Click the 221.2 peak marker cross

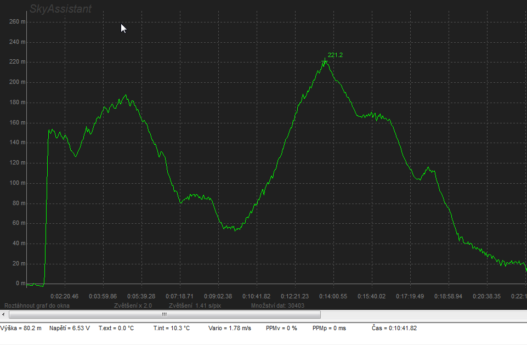(x=325, y=61)
